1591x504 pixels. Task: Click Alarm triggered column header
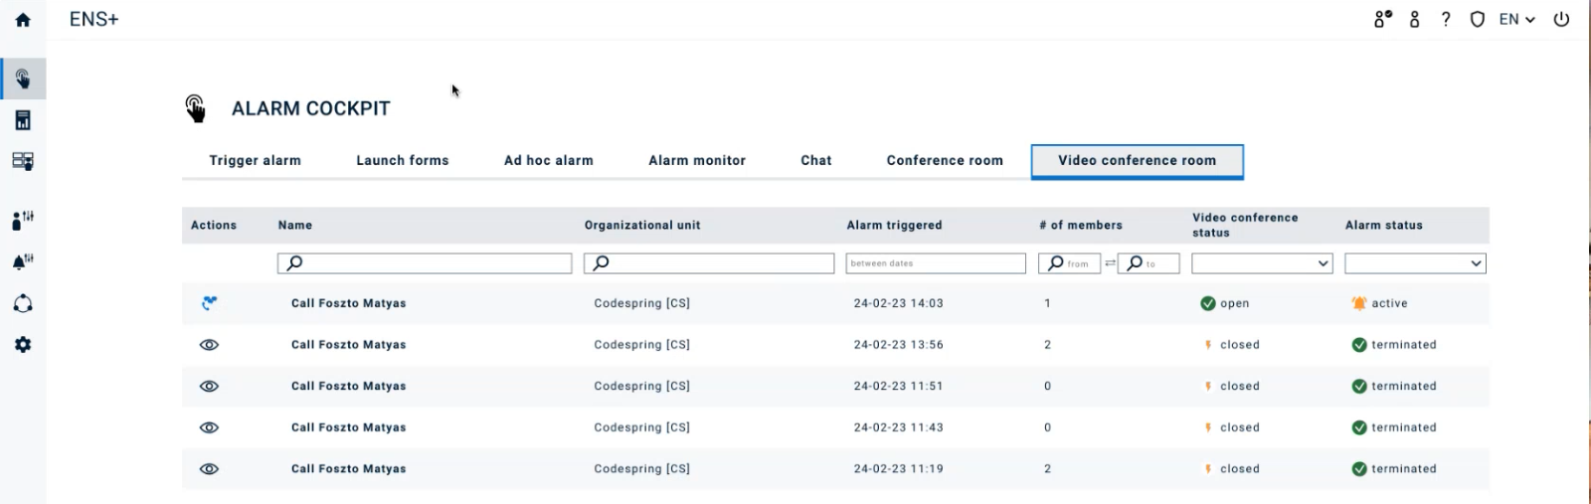tap(894, 226)
